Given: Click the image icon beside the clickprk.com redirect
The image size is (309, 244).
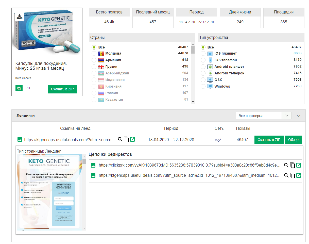Looking at the screenshot, I should (x=93, y=165).
